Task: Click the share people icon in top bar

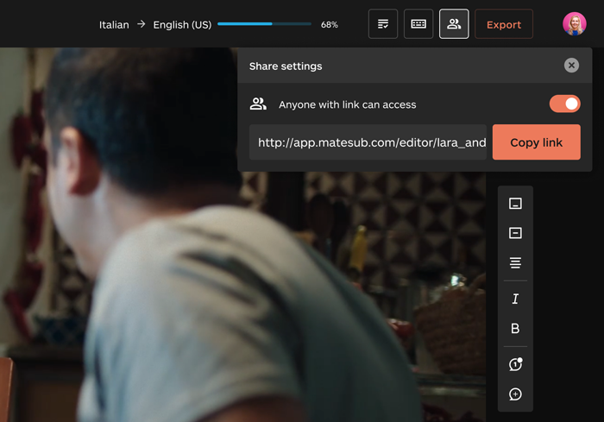Action: tap(454, 24)
